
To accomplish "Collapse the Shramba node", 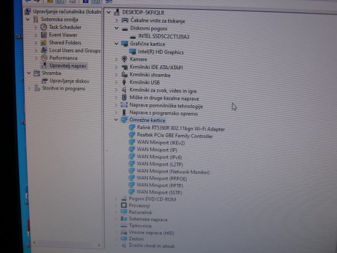I will 29,73.
